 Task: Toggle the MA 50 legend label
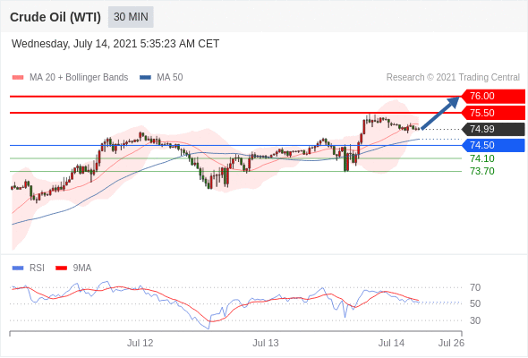click(170, 78)
